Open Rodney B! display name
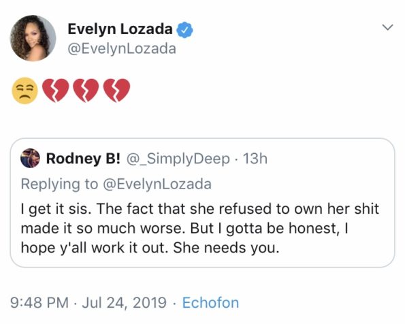405x324 pixels. pos(83,159)
